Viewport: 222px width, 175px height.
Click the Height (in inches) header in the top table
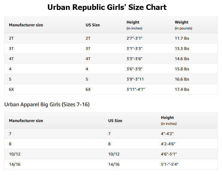pos(134,25)
